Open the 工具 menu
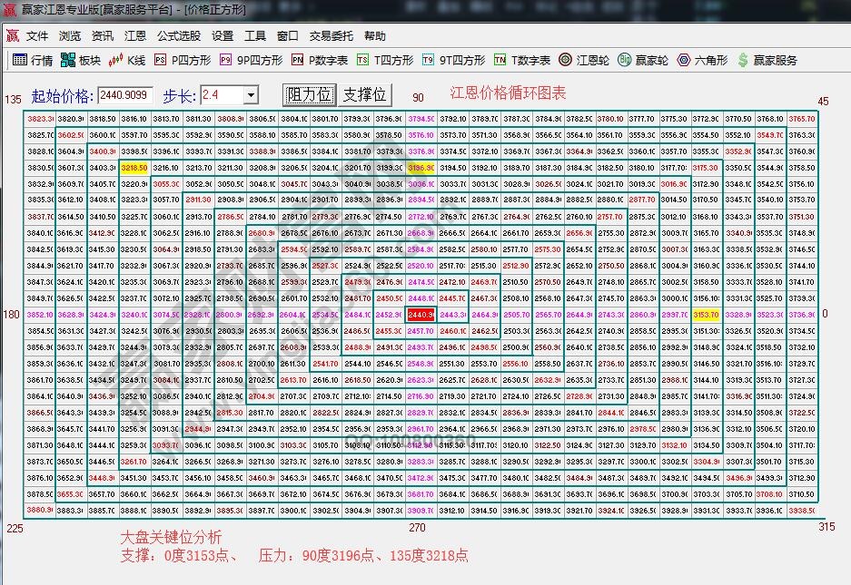851x585 pixels. 257,36
